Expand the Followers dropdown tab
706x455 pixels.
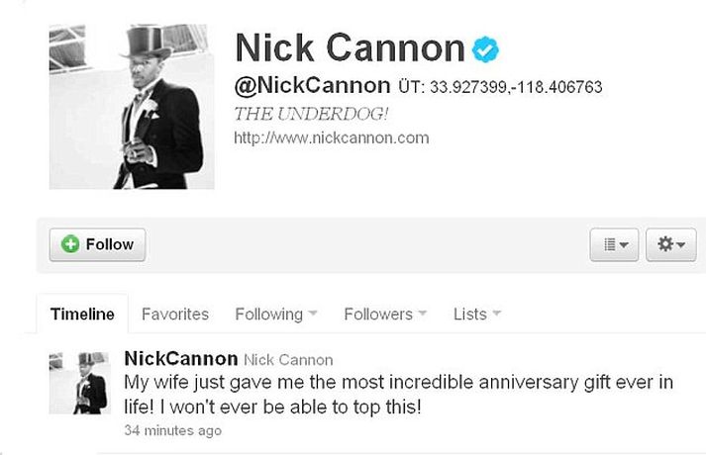(385, 314)
